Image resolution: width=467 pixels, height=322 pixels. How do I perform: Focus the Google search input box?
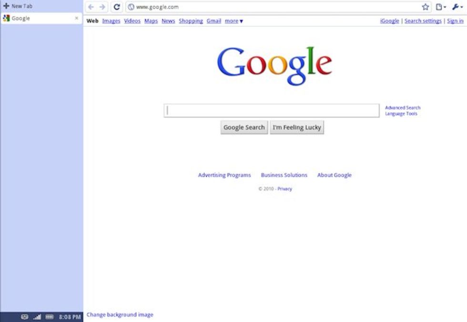click(x=272, y=111)
